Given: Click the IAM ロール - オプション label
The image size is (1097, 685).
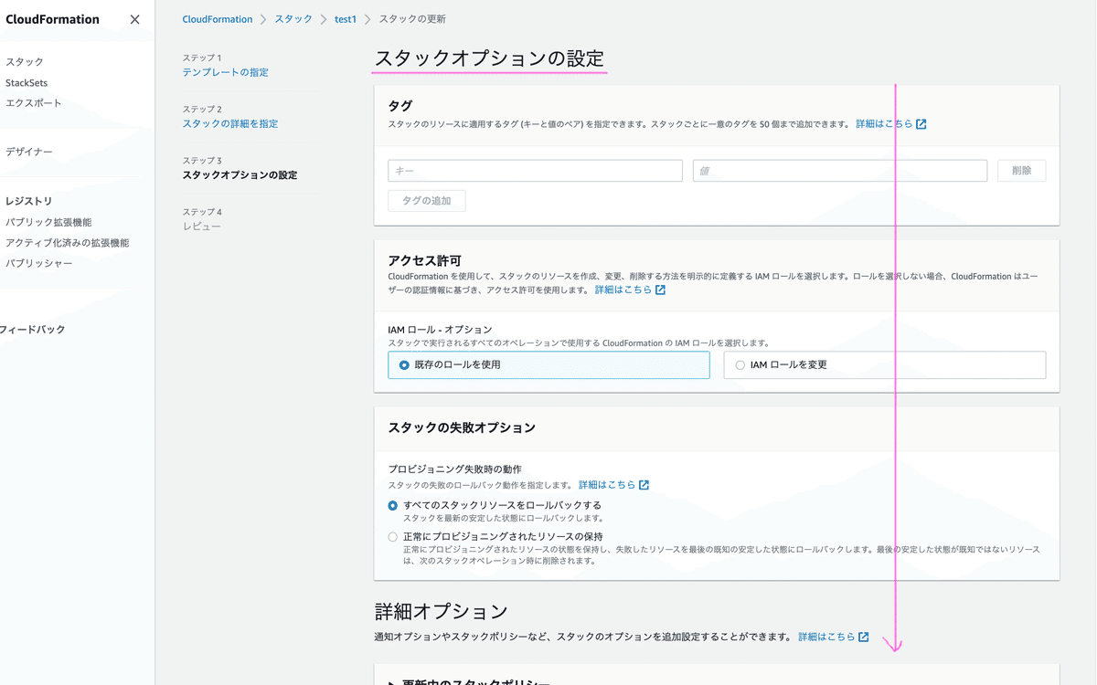Looking at the screenshot, I should pos(440,330).
